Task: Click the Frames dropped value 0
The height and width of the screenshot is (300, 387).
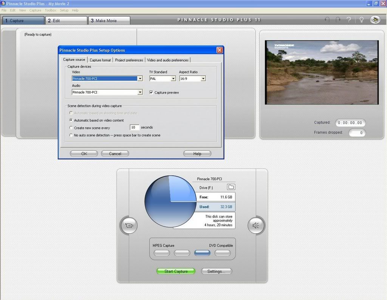Action: [357, 133]
